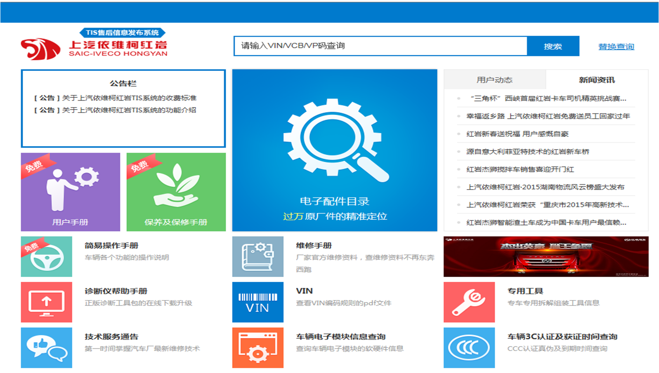Image resolution: width=659 pixels, height=373 pixels.
Task: Open the TIS系统的收费标准 announcement
Action: click(x=129, y=98)
